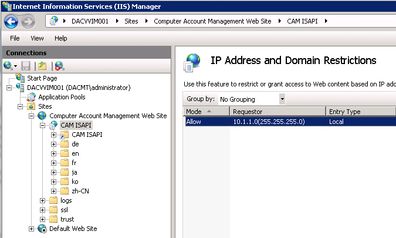Open dropdown arrow after Sites breadcrumb

[147, 21]
